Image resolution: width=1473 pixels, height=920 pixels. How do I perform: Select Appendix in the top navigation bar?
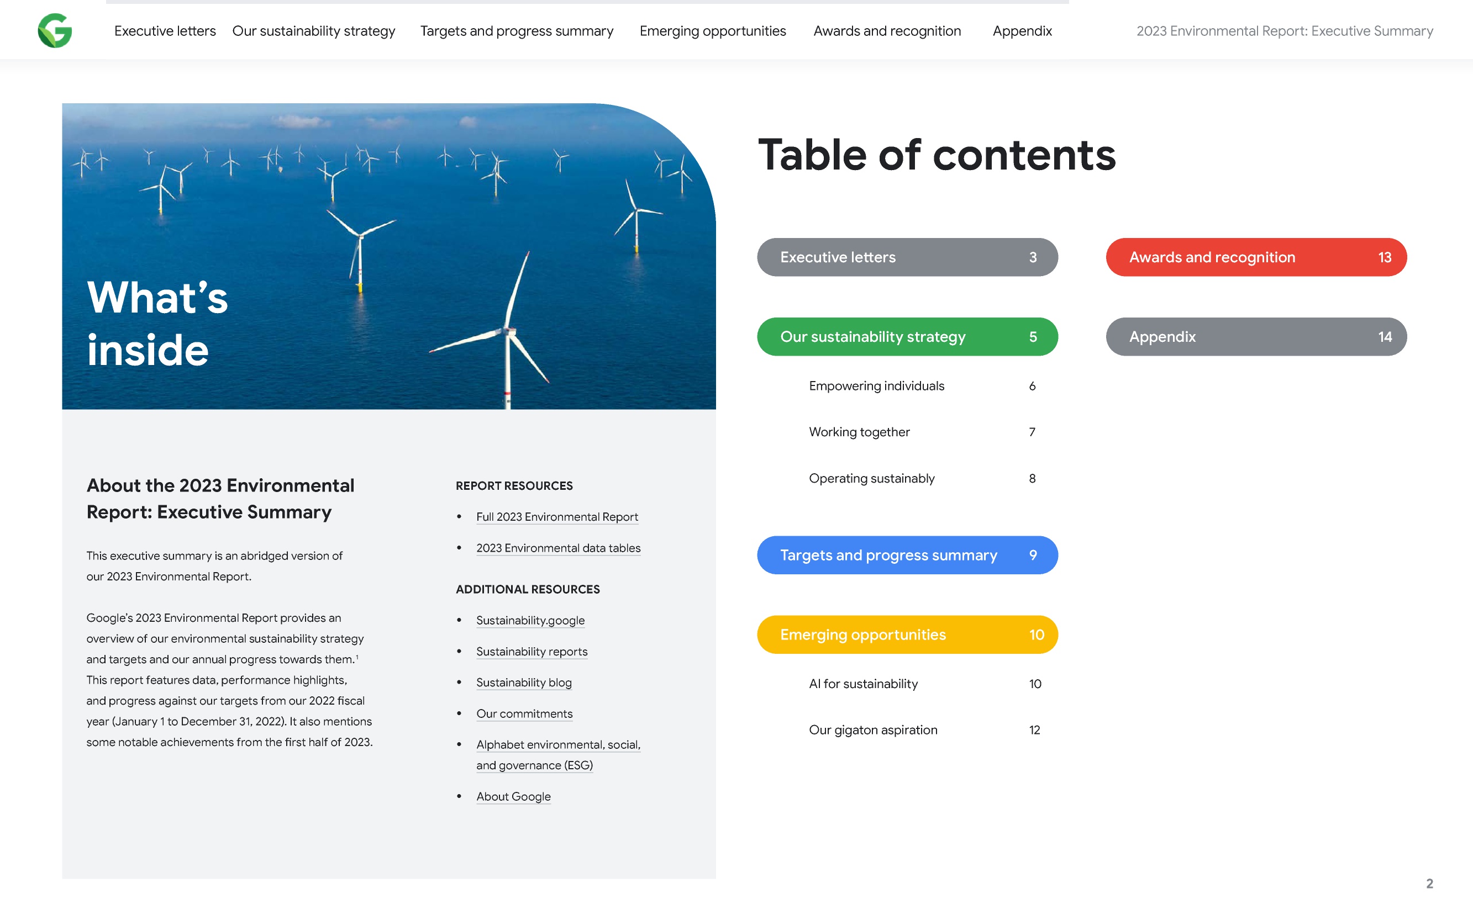[1022, 31]
